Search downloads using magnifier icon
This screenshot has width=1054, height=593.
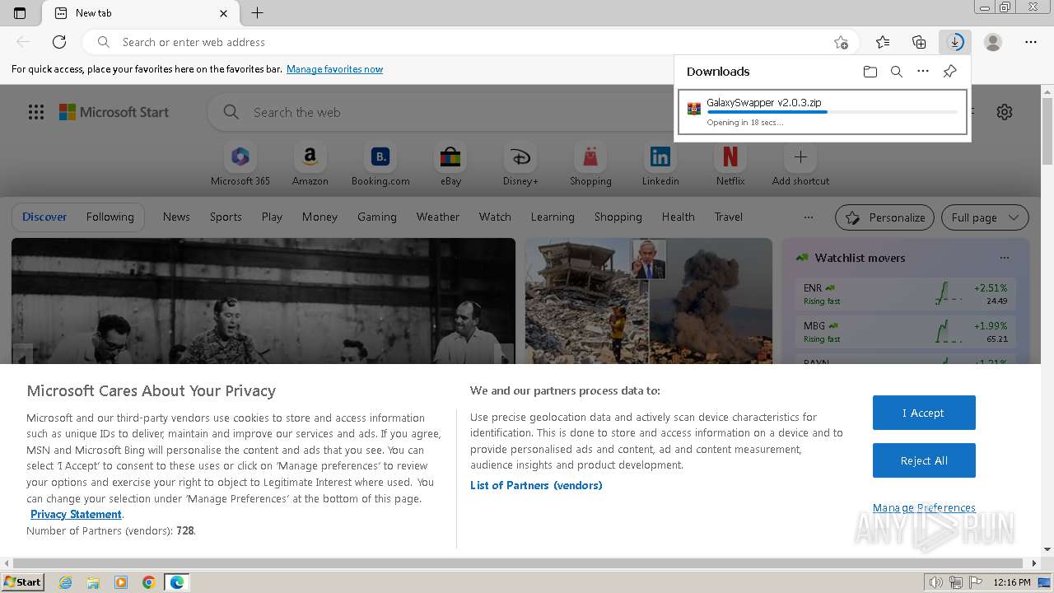[897, 72]
